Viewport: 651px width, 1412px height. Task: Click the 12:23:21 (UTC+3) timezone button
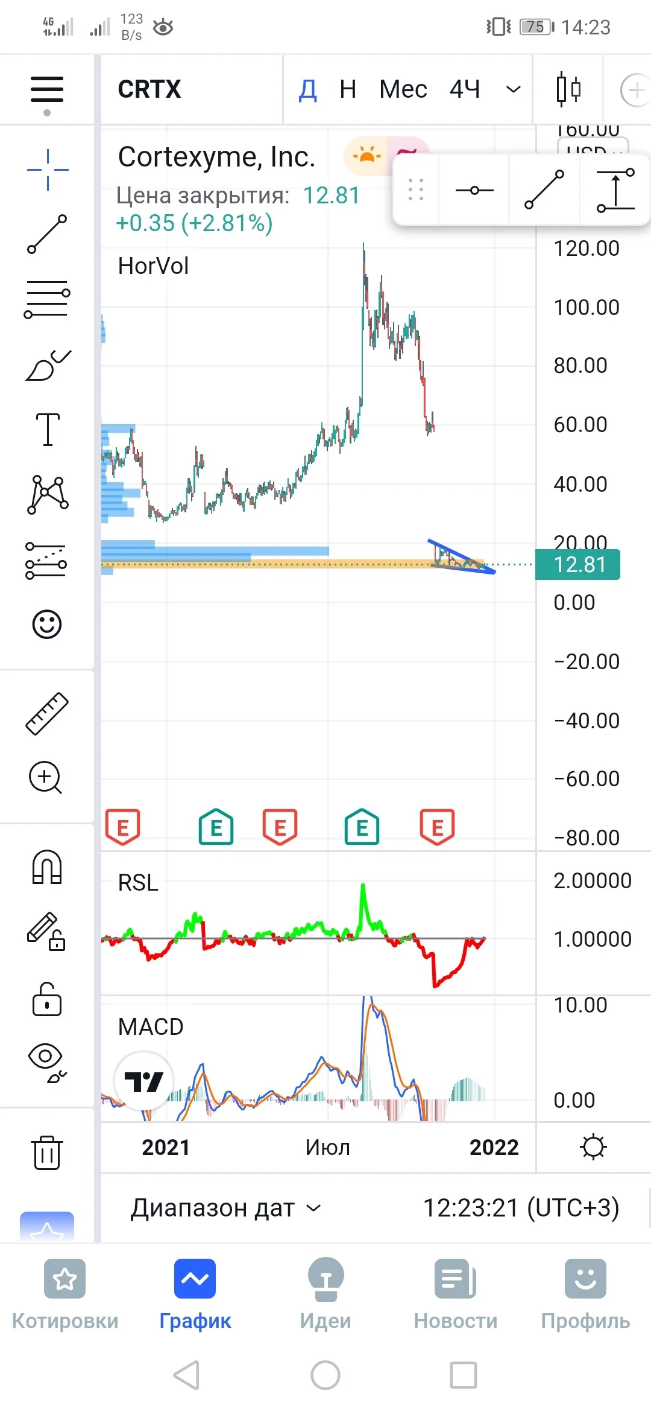521,1208
